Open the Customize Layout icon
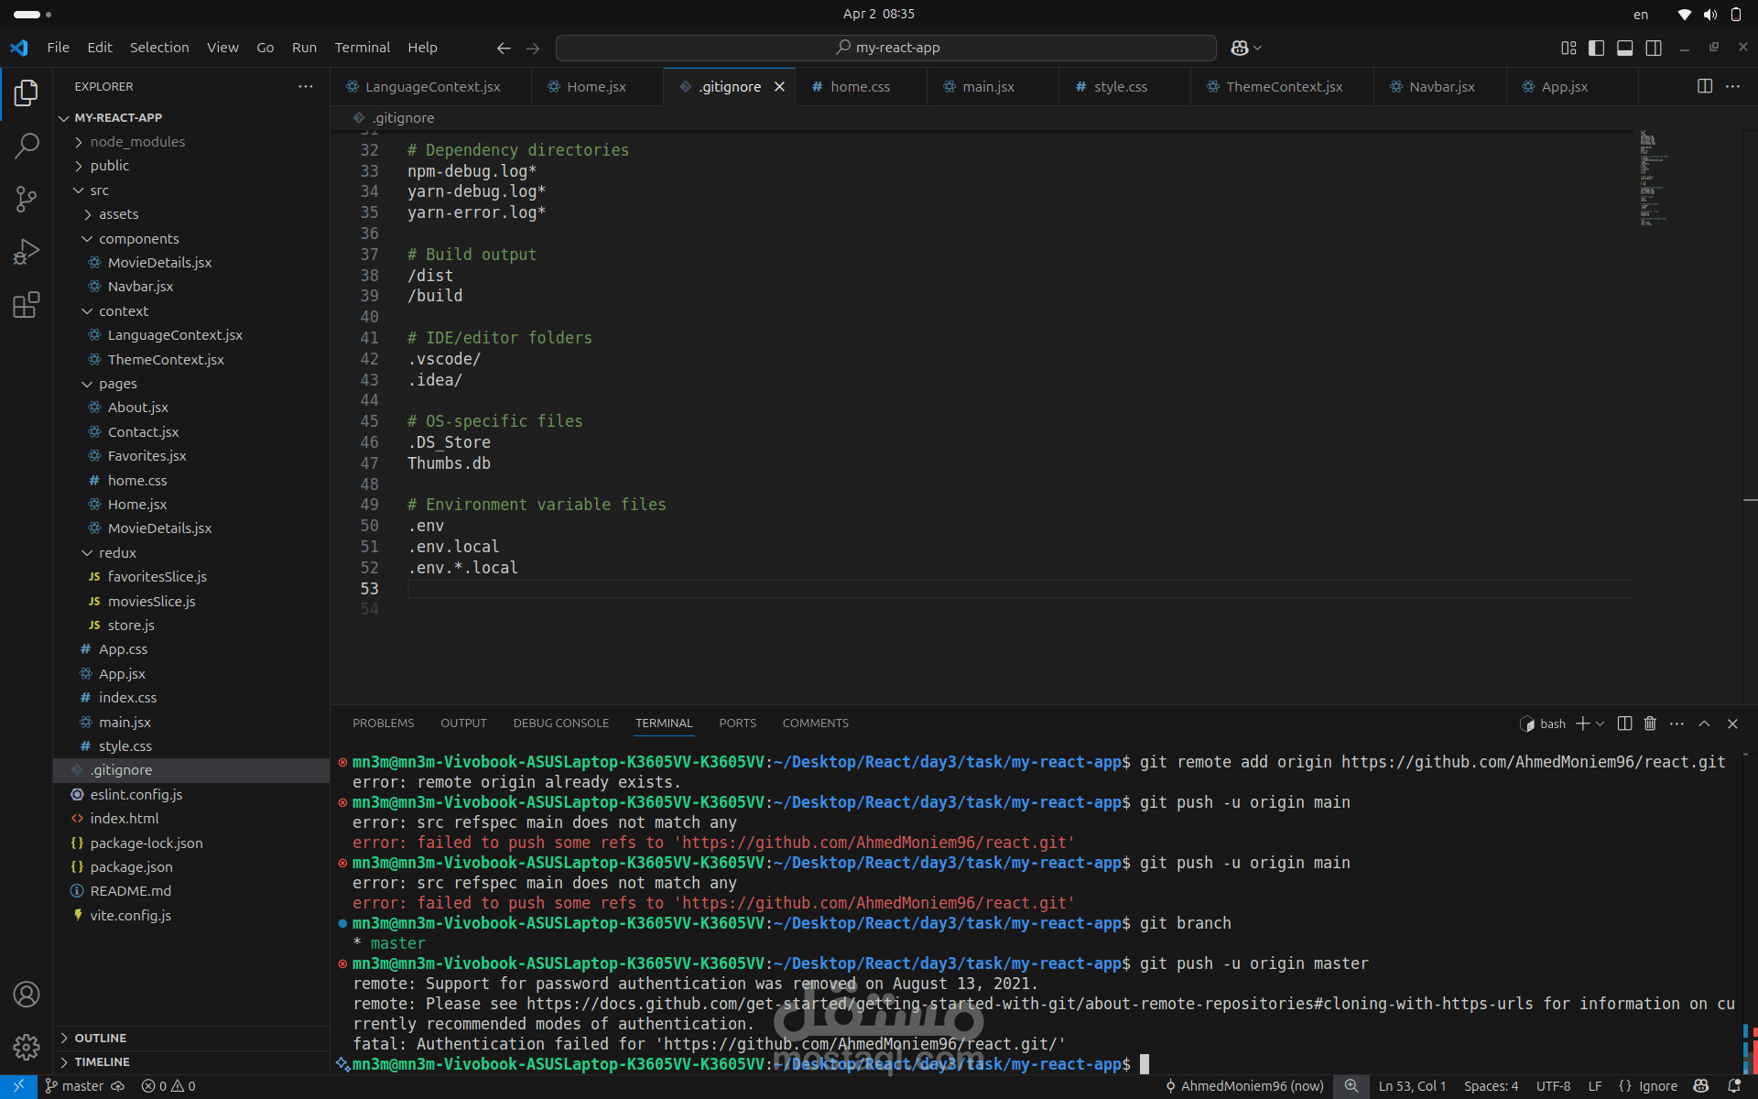 (1568, 48)
